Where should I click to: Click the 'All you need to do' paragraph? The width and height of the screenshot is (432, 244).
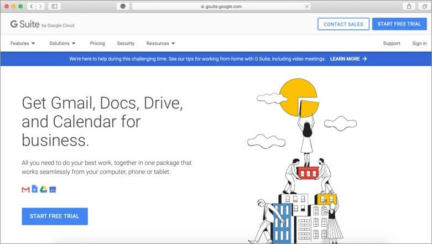click(107, 167)
